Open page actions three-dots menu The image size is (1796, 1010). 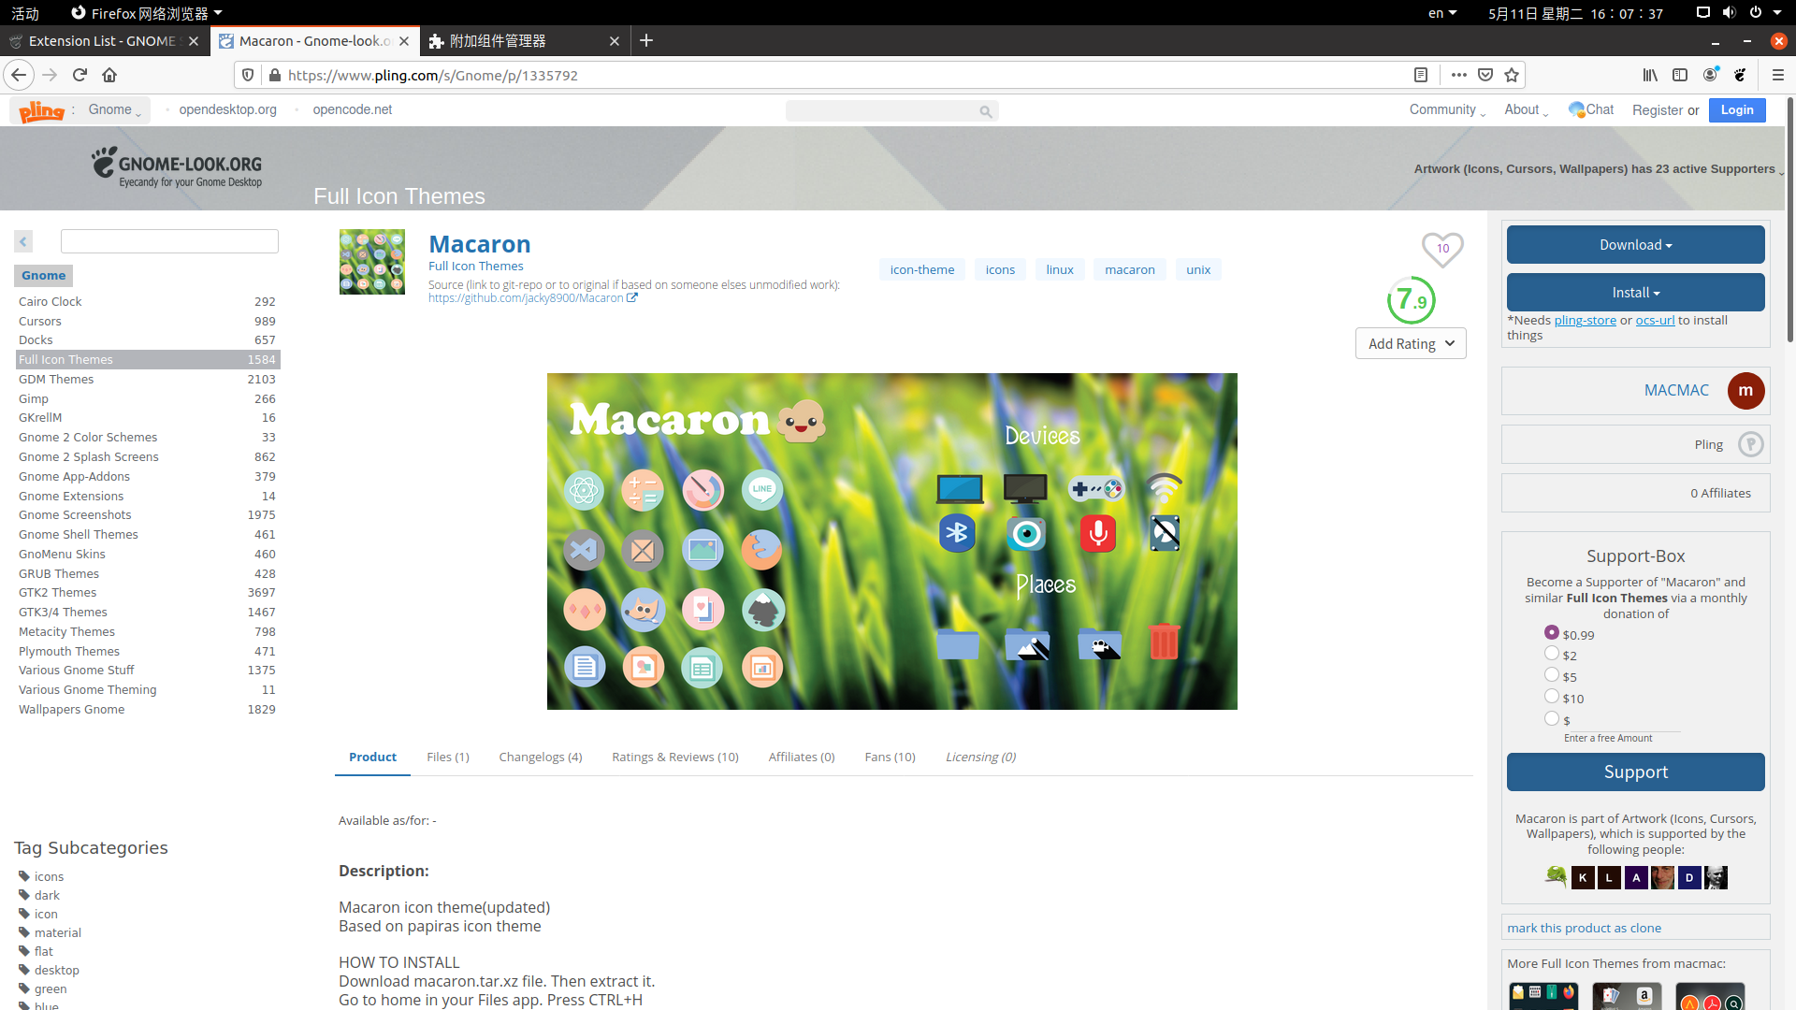click(x=1458, y=75)
